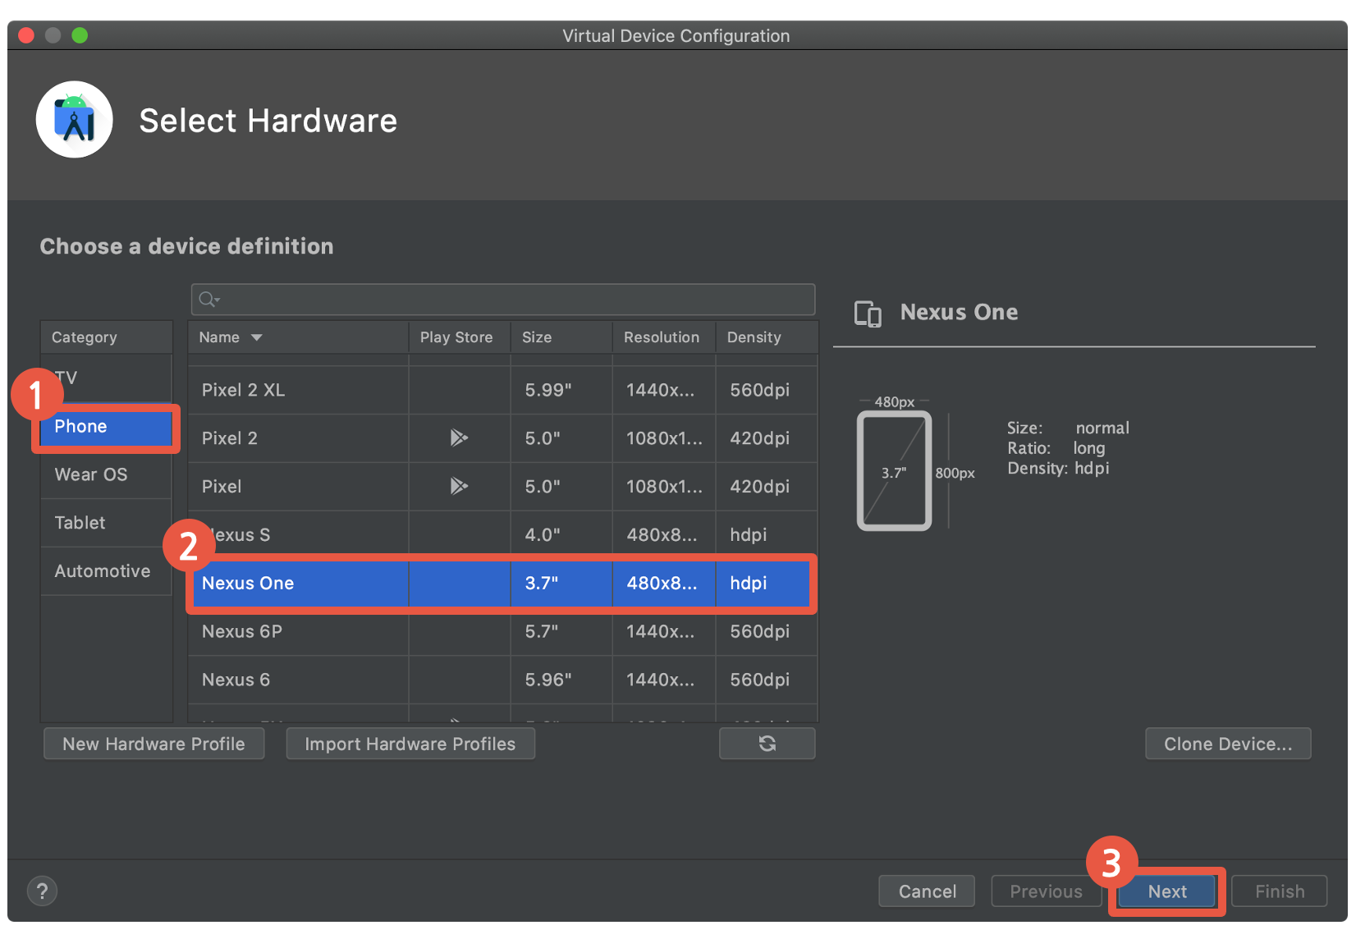Click the Previous button

click(1046, 891)
